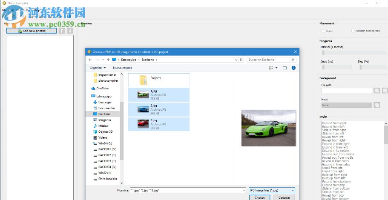388x200 pixels.
Task: Click the Step (%) slider
Action: coord(373,67)
